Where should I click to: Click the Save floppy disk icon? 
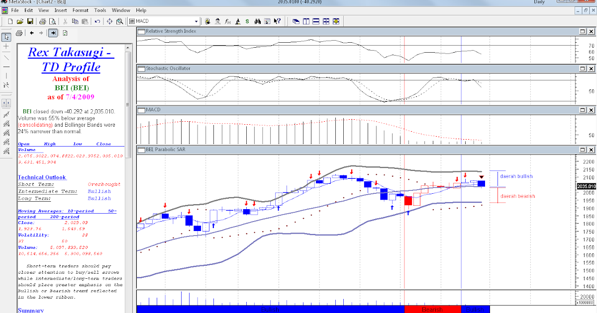point(30,21)
